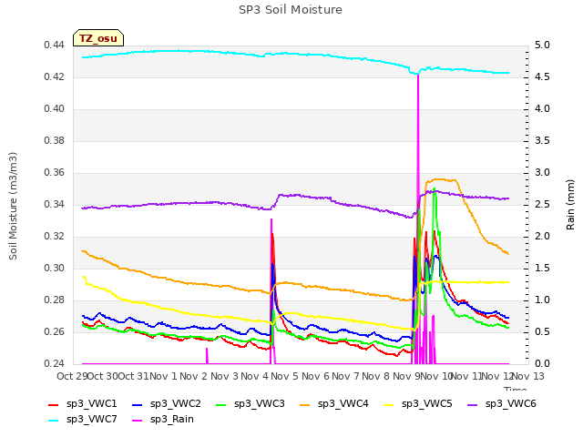This screenshot has width=583, height=437.
Task: Select the sp3_Rain legend entry
Action: pos(163,420)
